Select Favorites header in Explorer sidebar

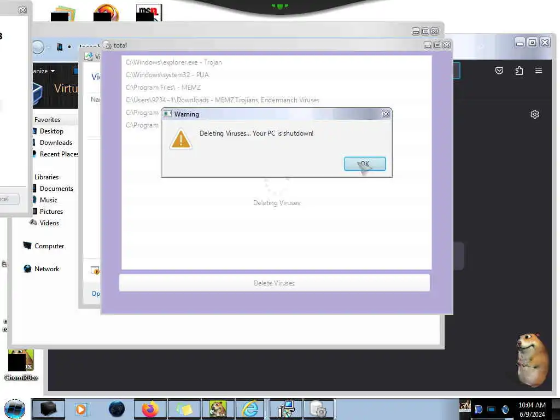point(47,120)
